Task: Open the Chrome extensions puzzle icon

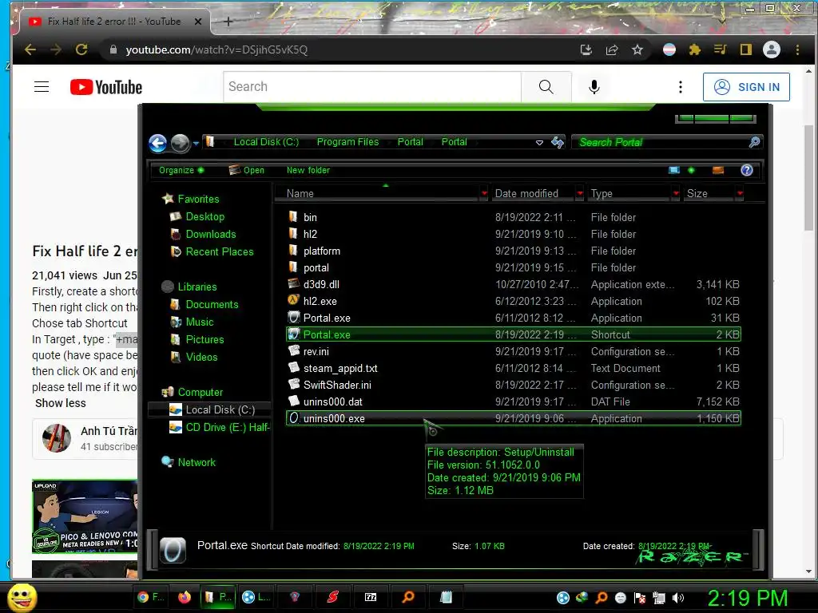Action: point(694,49)
